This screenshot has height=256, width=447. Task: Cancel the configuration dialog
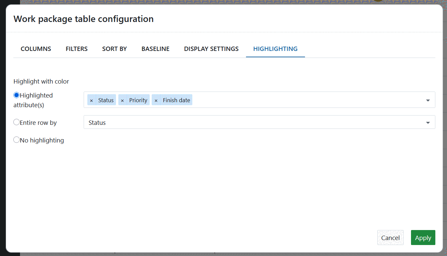[390, 237]
